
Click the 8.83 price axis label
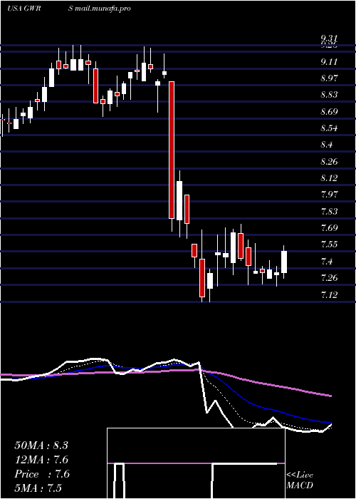[330, 95]
